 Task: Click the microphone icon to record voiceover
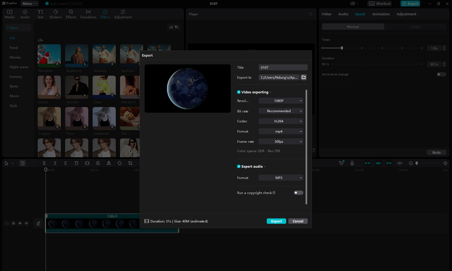352,163
